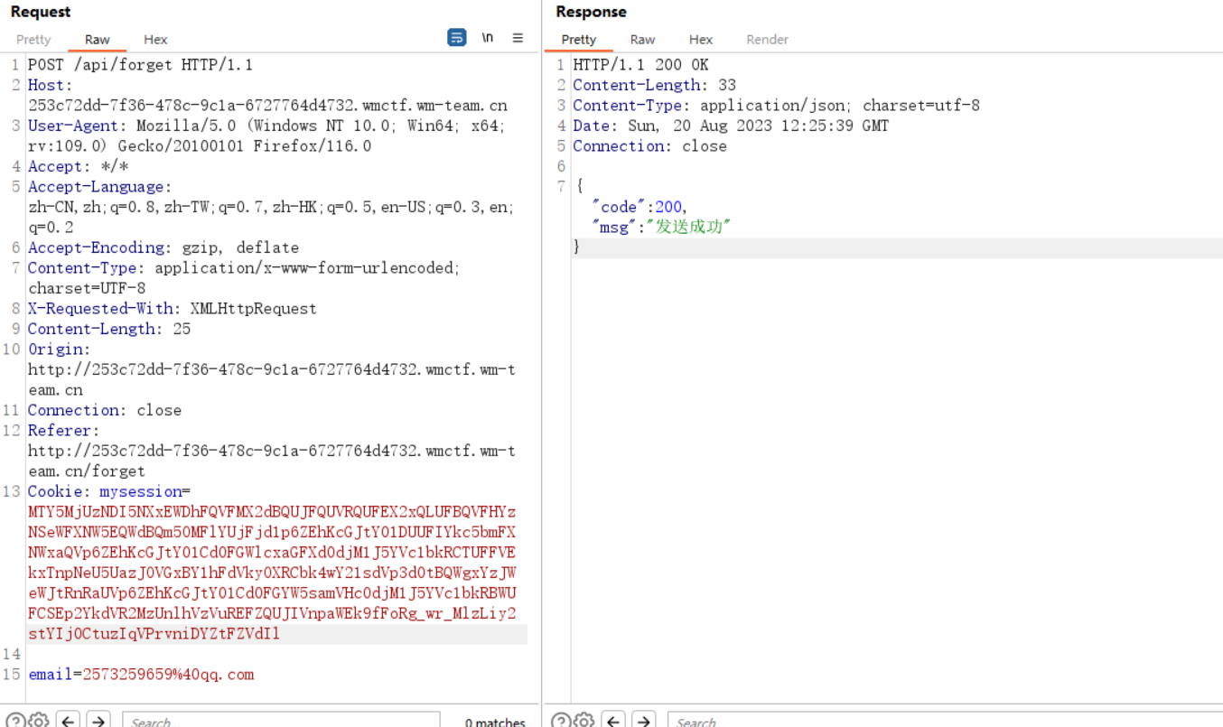This screenshot has height=727, width=1223.
Task: Click the response 'Connection: close' header
Action: point(649,146)
